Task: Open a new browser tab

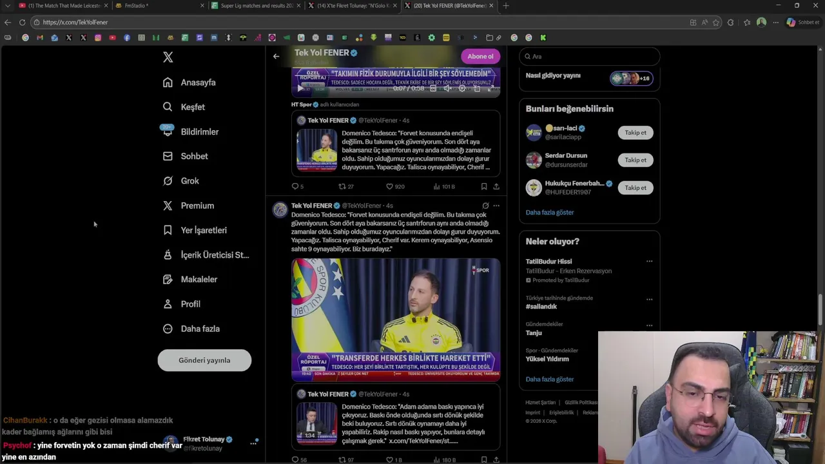Action: point(506,6)
